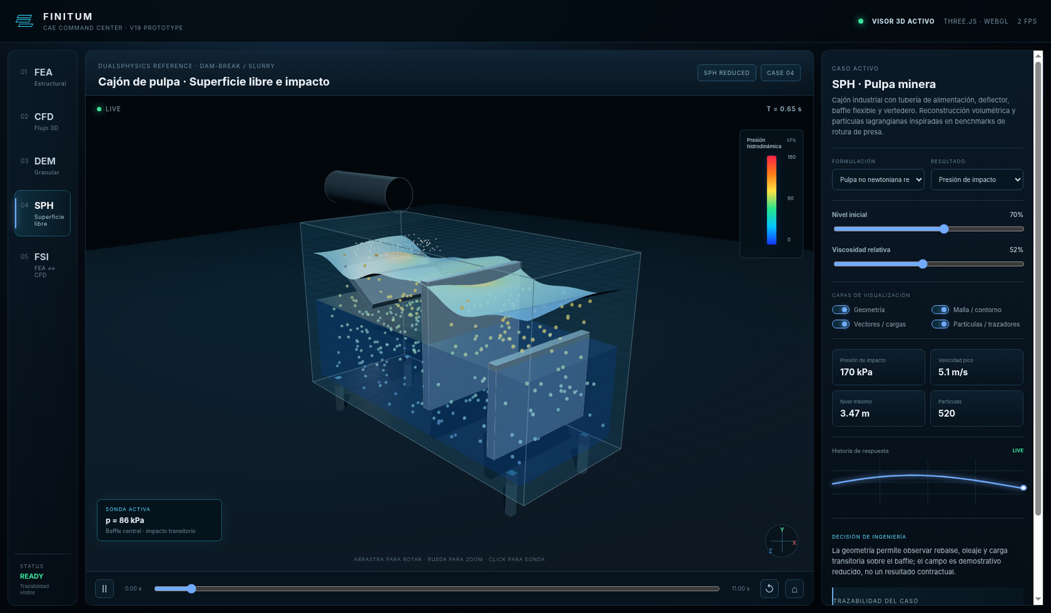Click the timeline scrubber handle
The width and height of the screenshot is (1051, 613).
(x=191, y=589)
